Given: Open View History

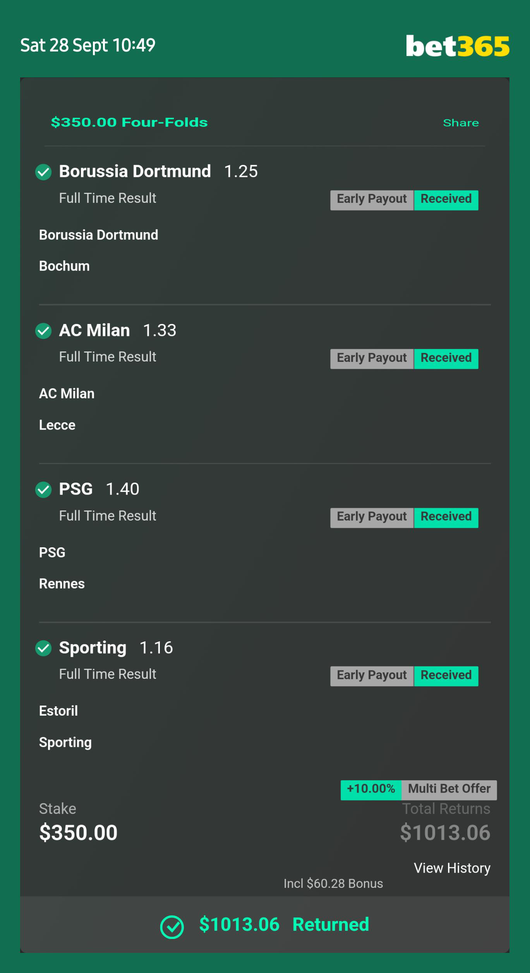Looking at the screenshot, I should tap(452, 868).
